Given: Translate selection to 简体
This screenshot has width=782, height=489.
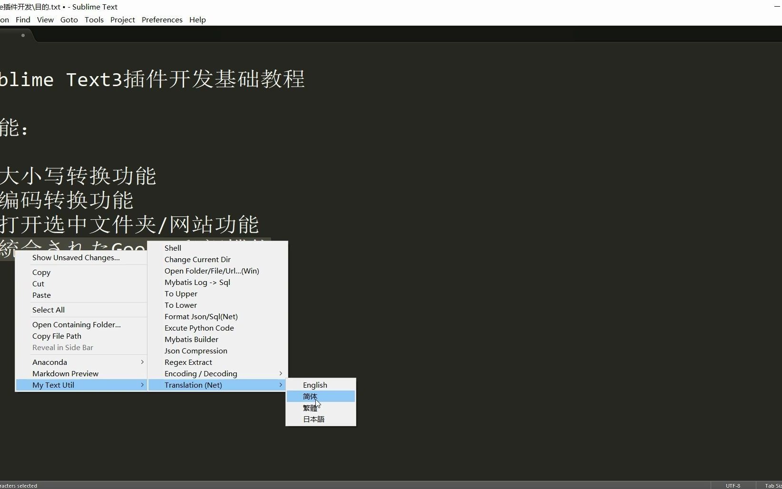Looking at the screenshot, I should point(321,396).
